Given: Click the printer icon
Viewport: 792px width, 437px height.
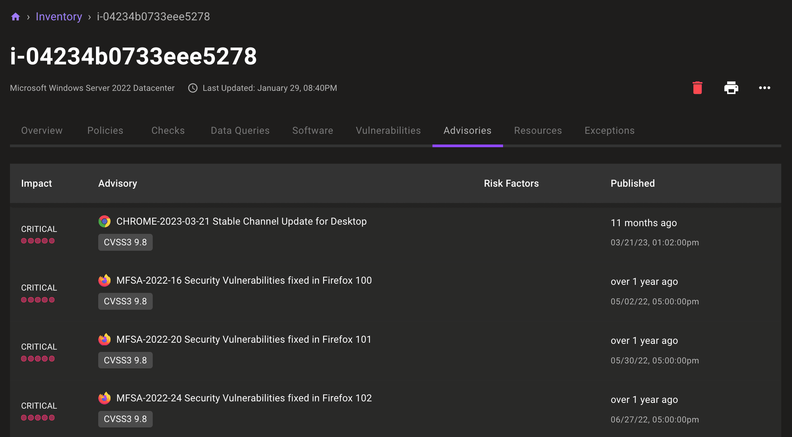Looking at the screenshot, I should 731,88.
